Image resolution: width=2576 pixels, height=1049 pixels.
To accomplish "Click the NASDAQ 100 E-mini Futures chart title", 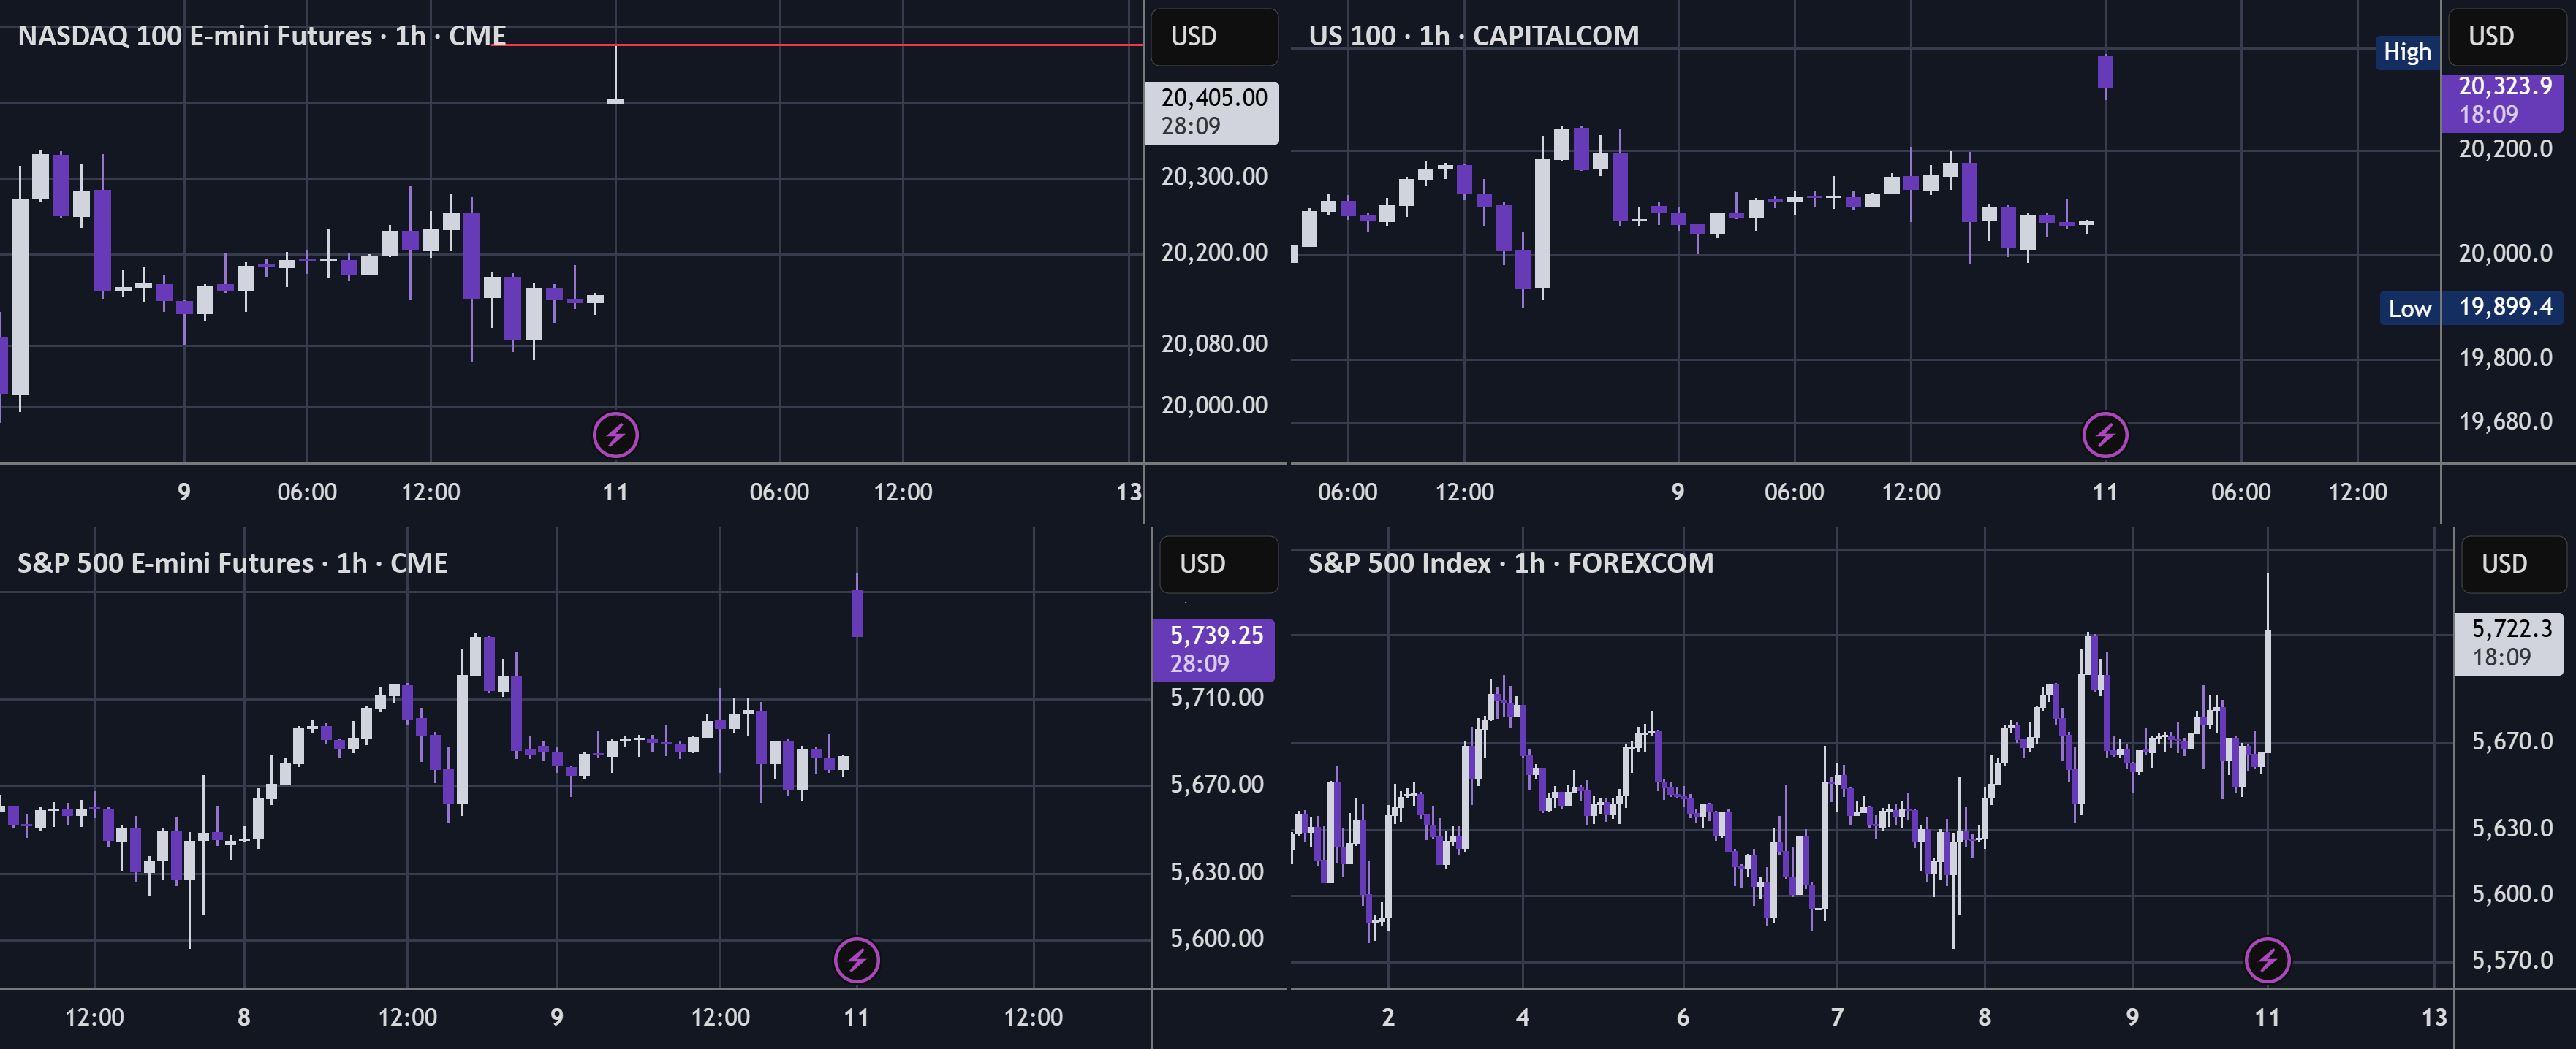I will pyautogui.click(x=262, y=36).
